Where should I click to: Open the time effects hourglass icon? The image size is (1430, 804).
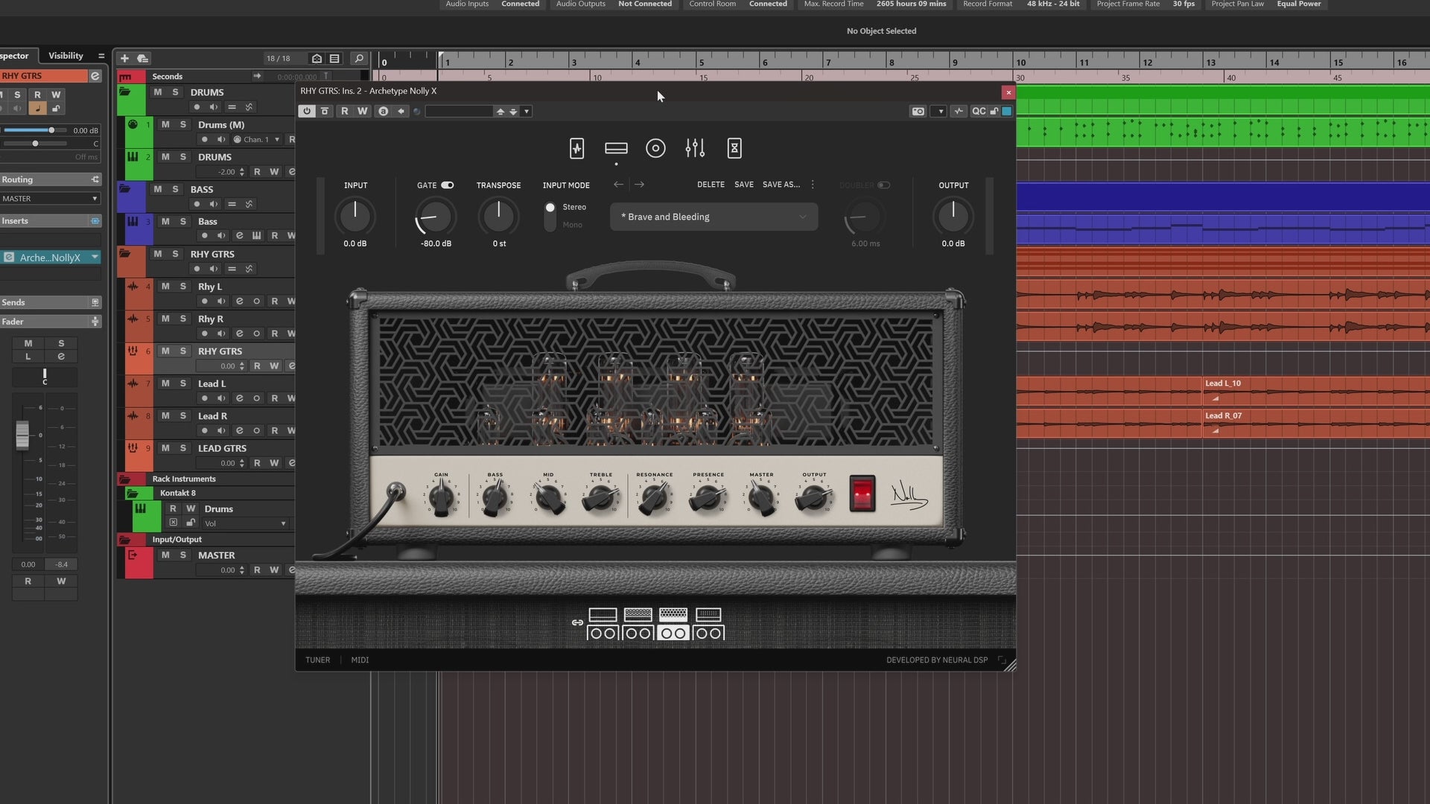tap(734, 148)
